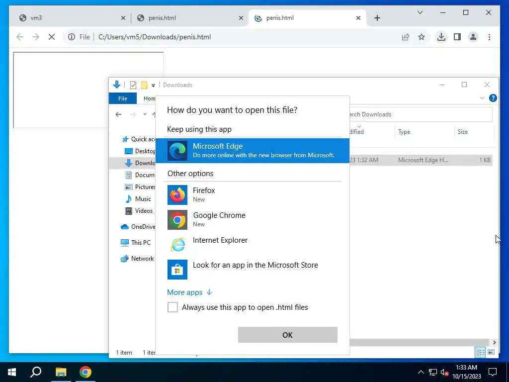Viewport: 509px width, 382px height.
Task: Open the Customize Quick Access Toolbar dropdown
Action: [153, 85]
